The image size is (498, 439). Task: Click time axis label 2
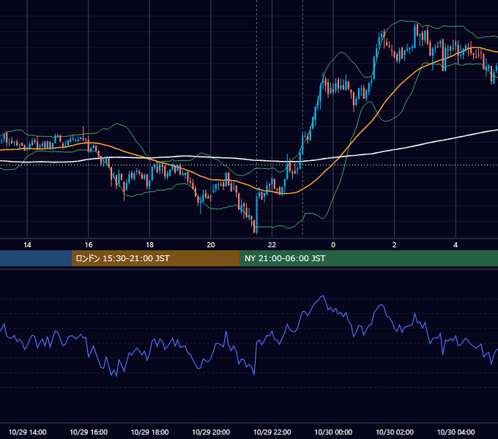click(x=395, y=245)
